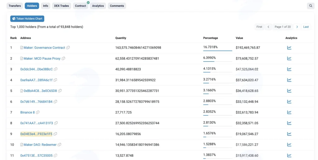The width and height of the screenshot is (318, 160).
Task: Open analytics chart for 0xe9aAA7...D89A6c1f row
Action: (289, 80)
